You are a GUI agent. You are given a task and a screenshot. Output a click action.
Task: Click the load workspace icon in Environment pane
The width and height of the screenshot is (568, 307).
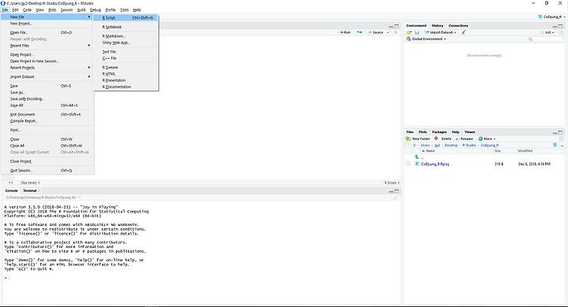(409, 32)
